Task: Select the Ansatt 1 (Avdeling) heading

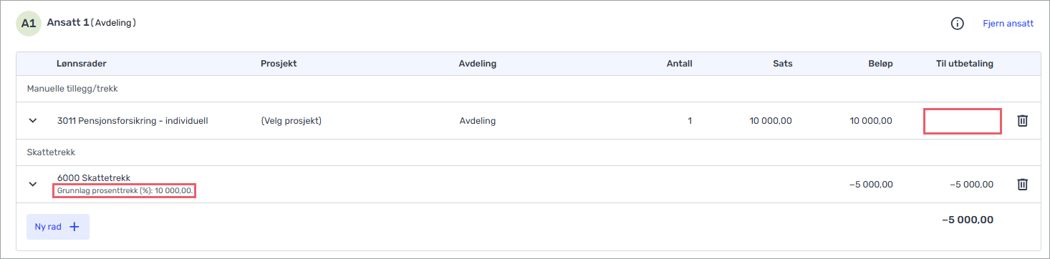Action: (x=92, y=23)
